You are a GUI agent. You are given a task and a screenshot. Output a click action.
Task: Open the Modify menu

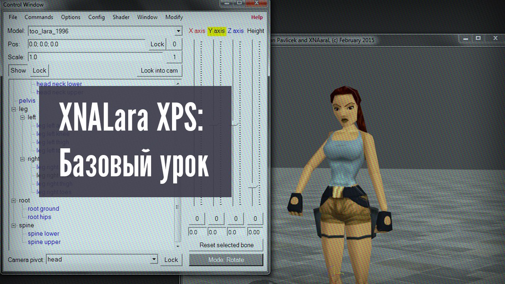tap(174, 17)
